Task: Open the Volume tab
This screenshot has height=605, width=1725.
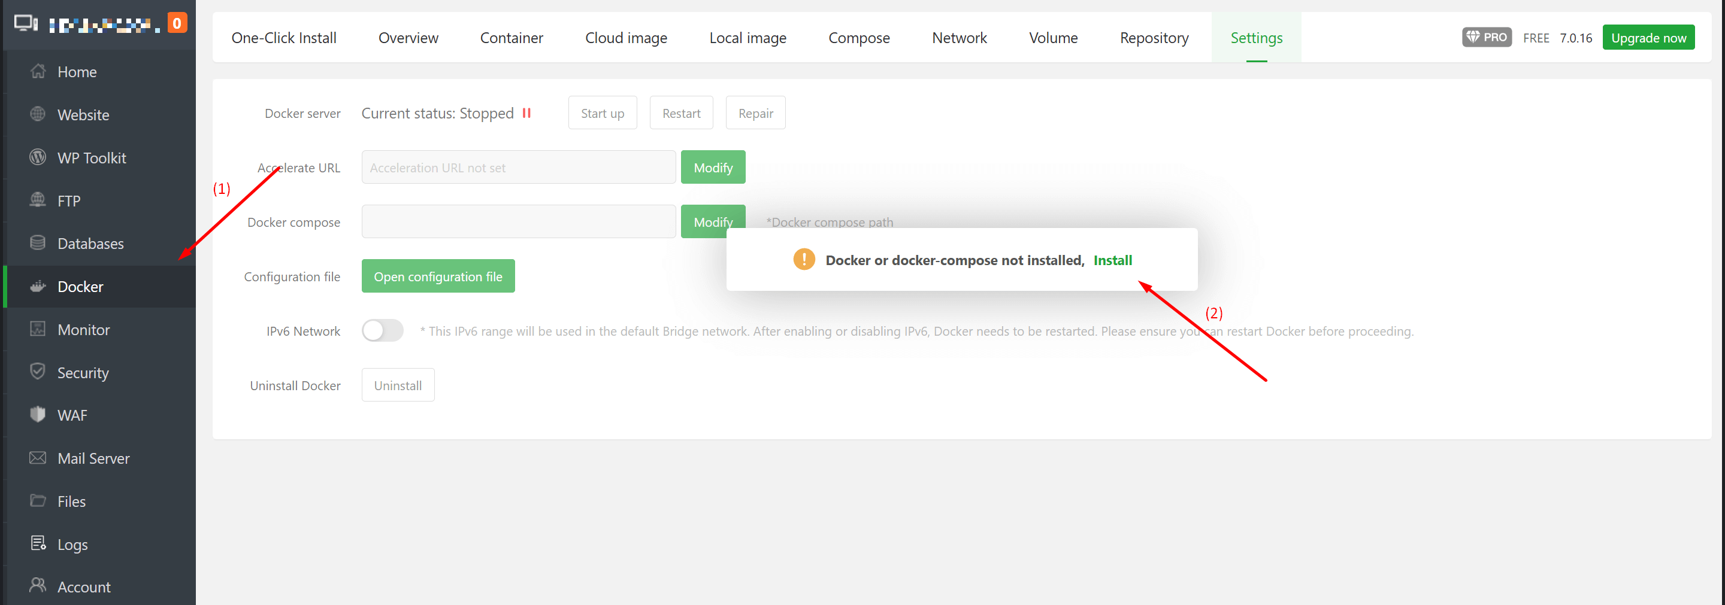Action: (x=1053, y=38)
